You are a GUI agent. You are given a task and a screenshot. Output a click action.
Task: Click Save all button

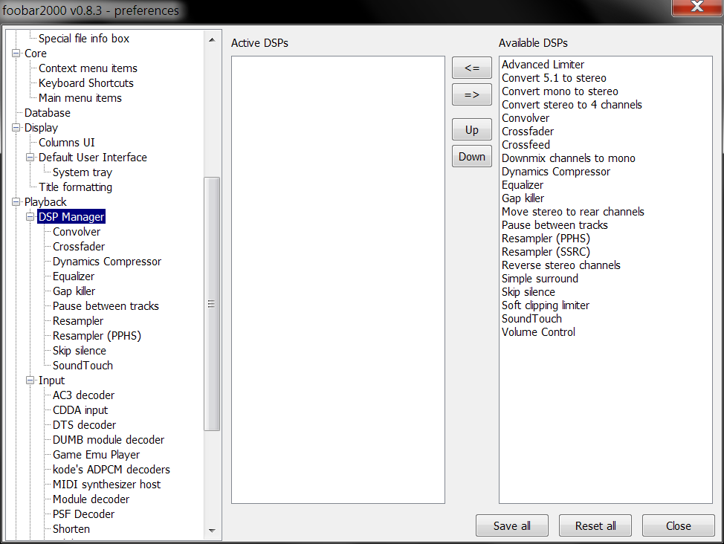(x=511, y=525)
